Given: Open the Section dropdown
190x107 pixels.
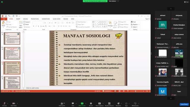Looking at the screenshot, I should pyautogui.click(x=27, y=27).
